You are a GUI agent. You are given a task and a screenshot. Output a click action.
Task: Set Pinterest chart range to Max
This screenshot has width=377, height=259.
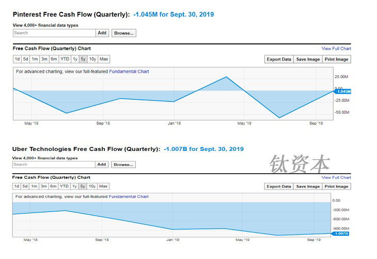pyautogui.click(x=104, y=59)
